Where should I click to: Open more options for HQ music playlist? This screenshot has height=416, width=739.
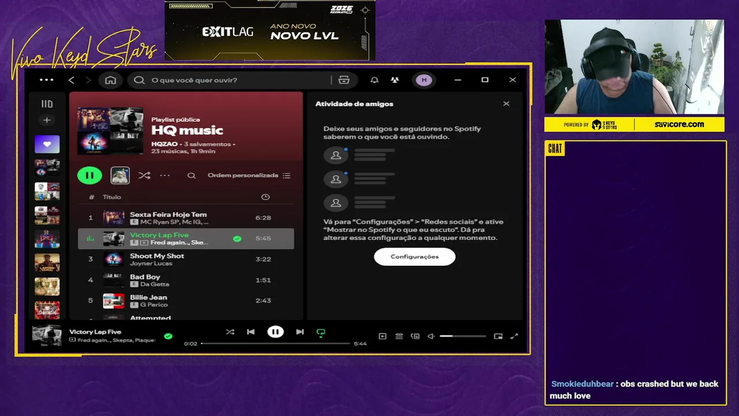pos(165,176)
